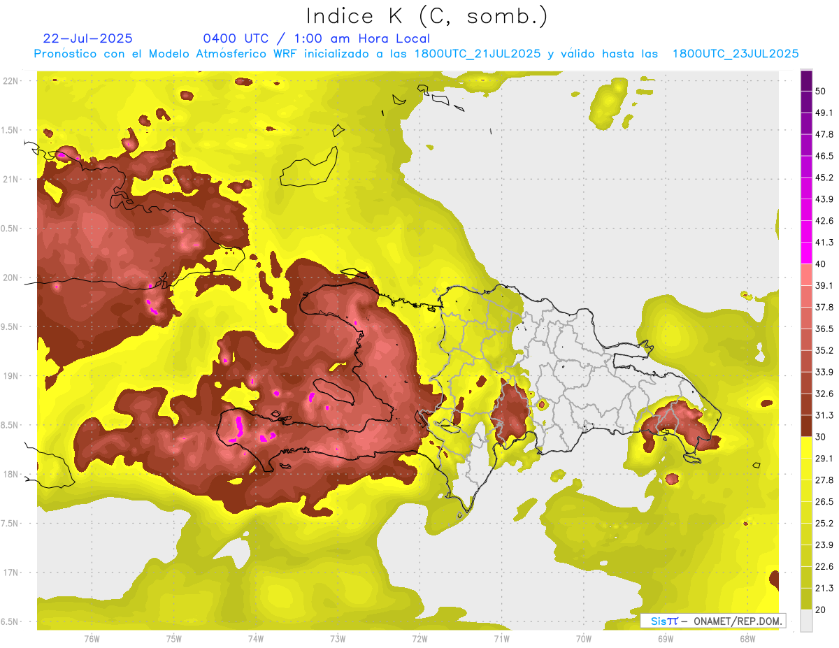Click the legend value '21.3'
Viewport: 839px width, 648px height.
tap(824, 588)
